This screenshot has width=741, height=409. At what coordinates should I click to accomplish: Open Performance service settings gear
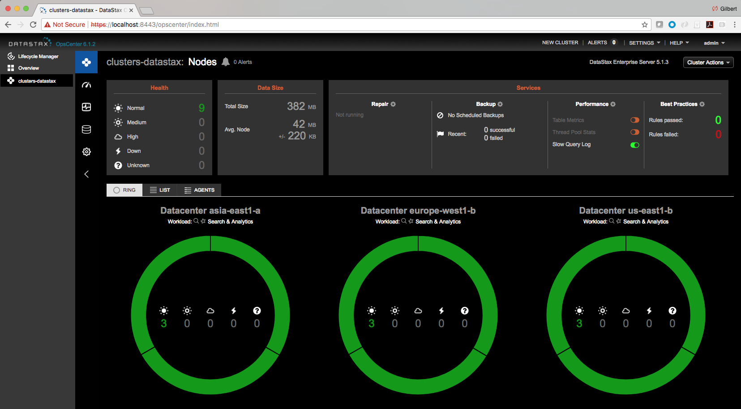[613, 104]
